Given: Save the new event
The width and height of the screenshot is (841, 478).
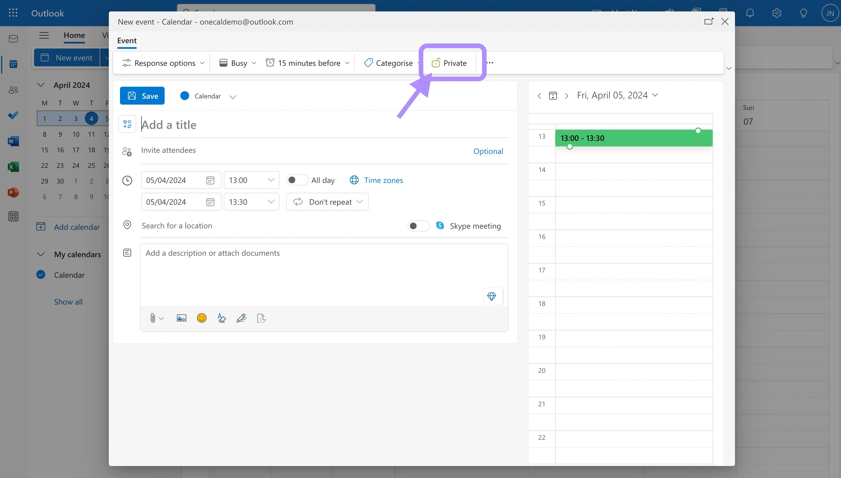Looking at the screenshot, I should click(142, 96).
